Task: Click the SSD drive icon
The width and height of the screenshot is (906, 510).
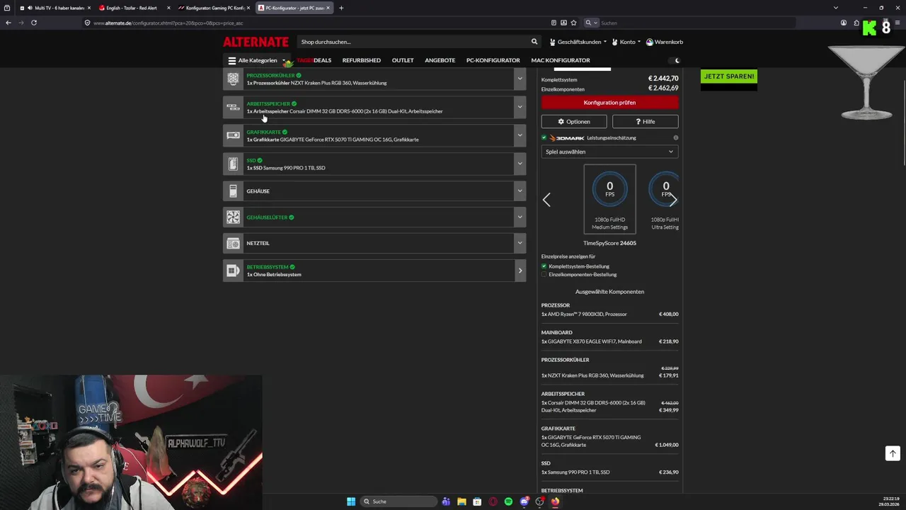Action: click(233, 164)
